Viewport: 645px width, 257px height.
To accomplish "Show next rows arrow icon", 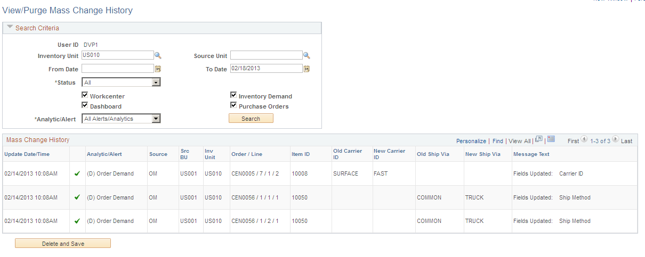I will [616, 139].
